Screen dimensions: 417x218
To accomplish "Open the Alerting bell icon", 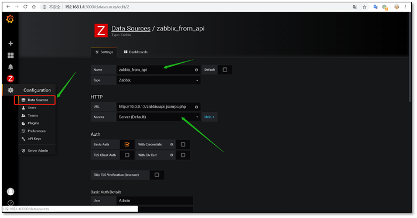I will coord(11,67).
